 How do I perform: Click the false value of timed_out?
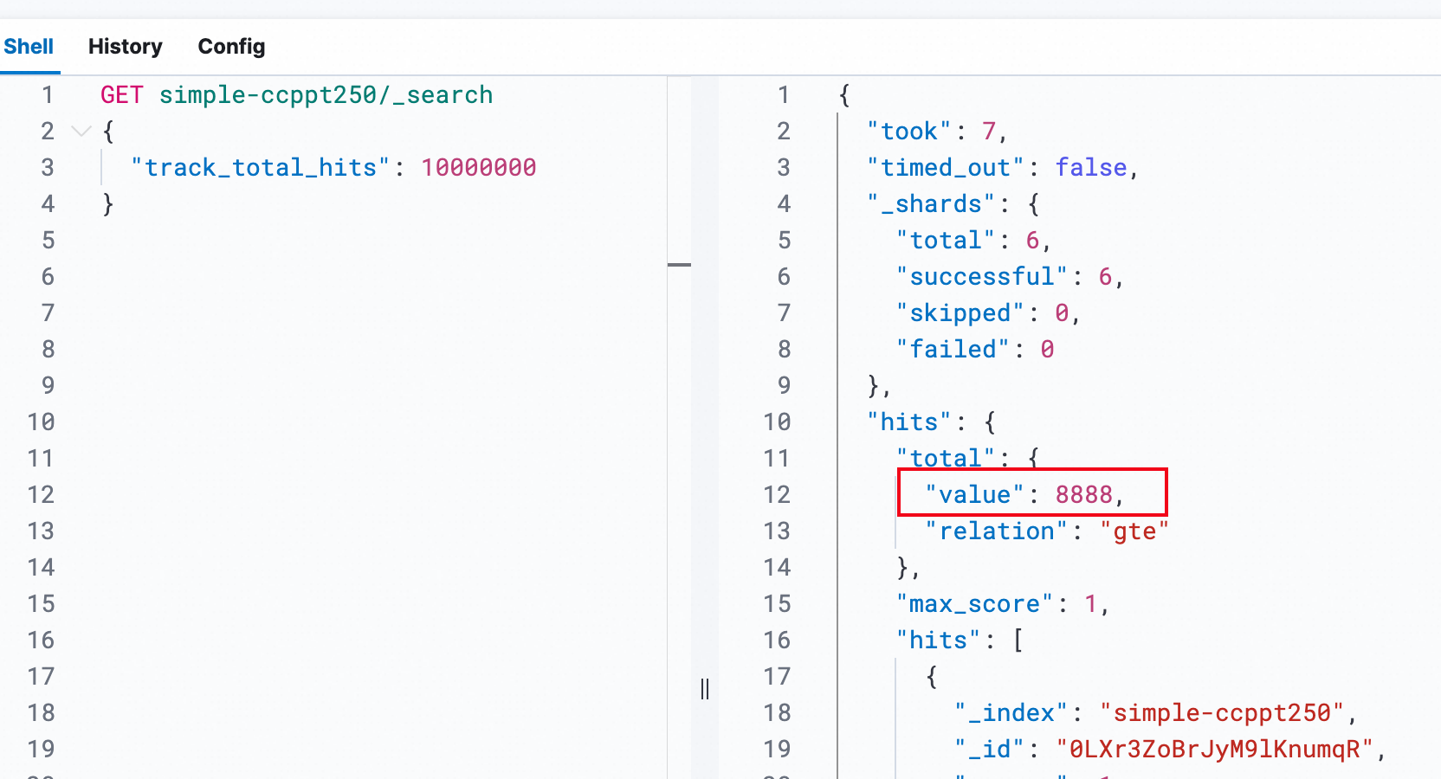tap(1091, 168)
